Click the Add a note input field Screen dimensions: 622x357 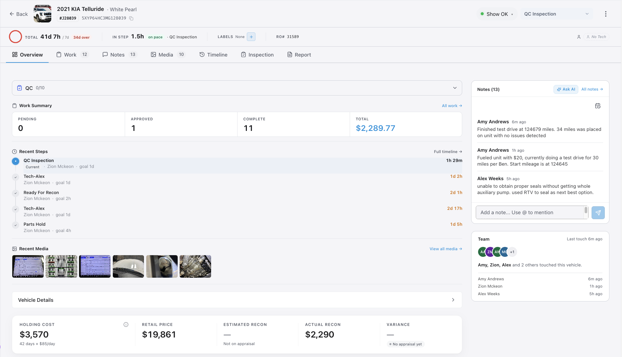click(530, 213)
